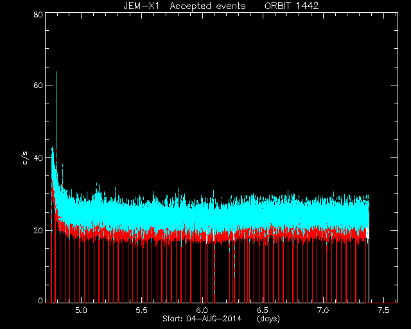Click the plot title JEM-X1 Accepted events
Viewport: 411px width, 329px height.
click(184, 6)
